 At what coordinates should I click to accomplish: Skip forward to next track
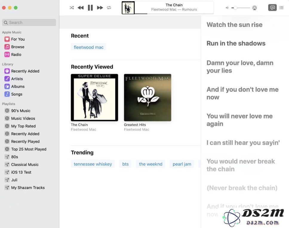coord(100,8)
